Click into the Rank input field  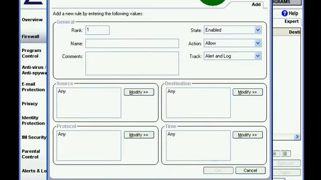[97, 30]
